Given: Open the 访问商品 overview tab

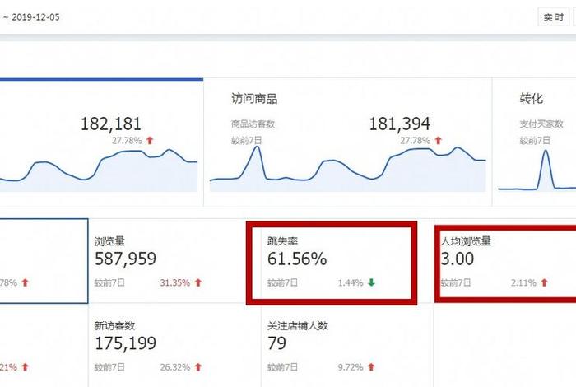Looking at the screenshot, I should [x=255, y=99].
